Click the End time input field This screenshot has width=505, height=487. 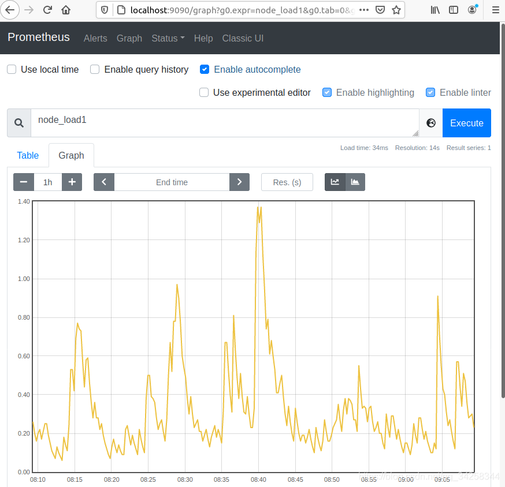point(172,182)
